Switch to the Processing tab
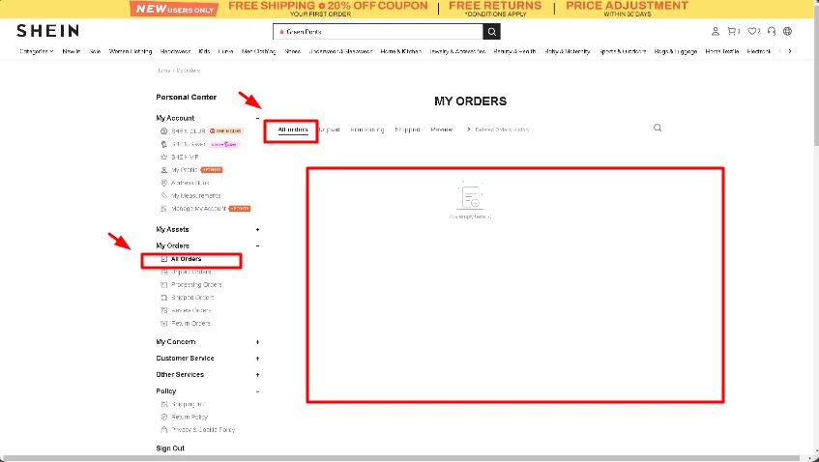Screen dimensions: 819x462 pyautogui.click(x=367, y=130)
